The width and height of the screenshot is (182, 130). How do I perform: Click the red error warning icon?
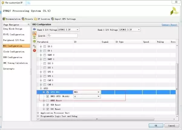[34, 50]
